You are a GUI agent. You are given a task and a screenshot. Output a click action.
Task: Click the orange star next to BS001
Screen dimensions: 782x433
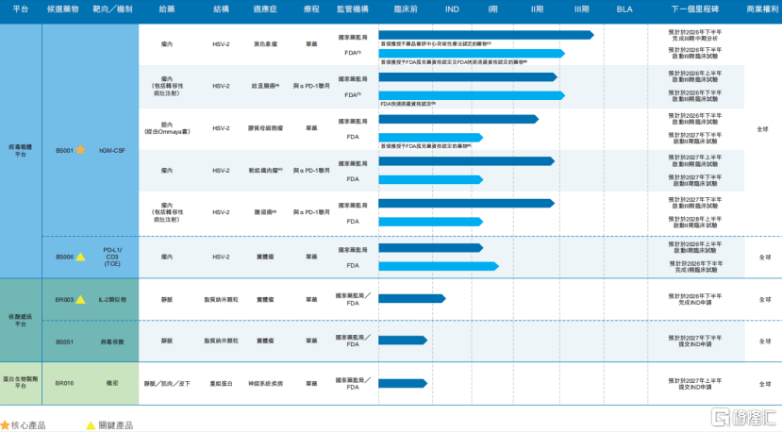tap(80, 150)
